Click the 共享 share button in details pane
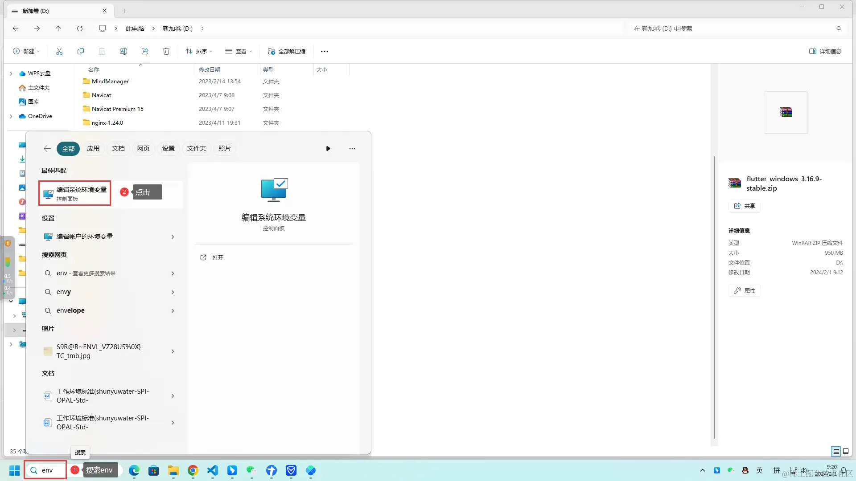The image size is (856, 481). click(x=744, y=206)
